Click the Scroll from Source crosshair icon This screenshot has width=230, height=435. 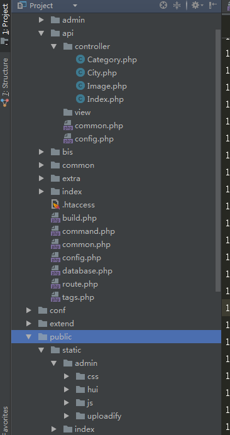[163, 5]
